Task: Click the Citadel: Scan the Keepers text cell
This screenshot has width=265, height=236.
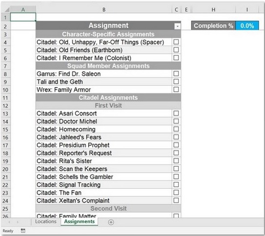Action: 104,169
